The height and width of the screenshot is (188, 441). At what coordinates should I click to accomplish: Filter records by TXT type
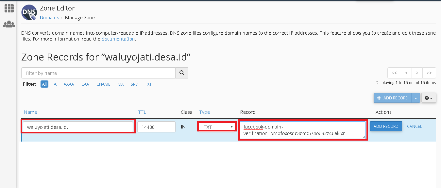pyautogui.click(x=148, y=84)
